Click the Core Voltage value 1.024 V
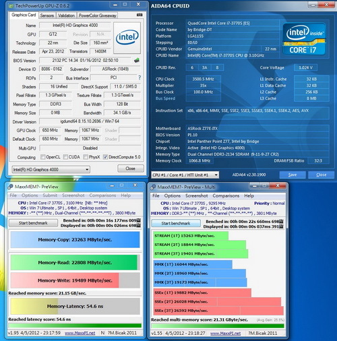Image resolution: width=337 pixels, height=341 pixels. click(305, 67)
